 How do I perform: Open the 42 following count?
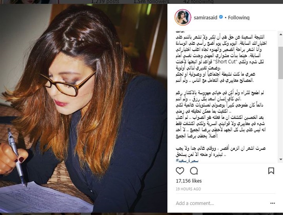point(198,2)
